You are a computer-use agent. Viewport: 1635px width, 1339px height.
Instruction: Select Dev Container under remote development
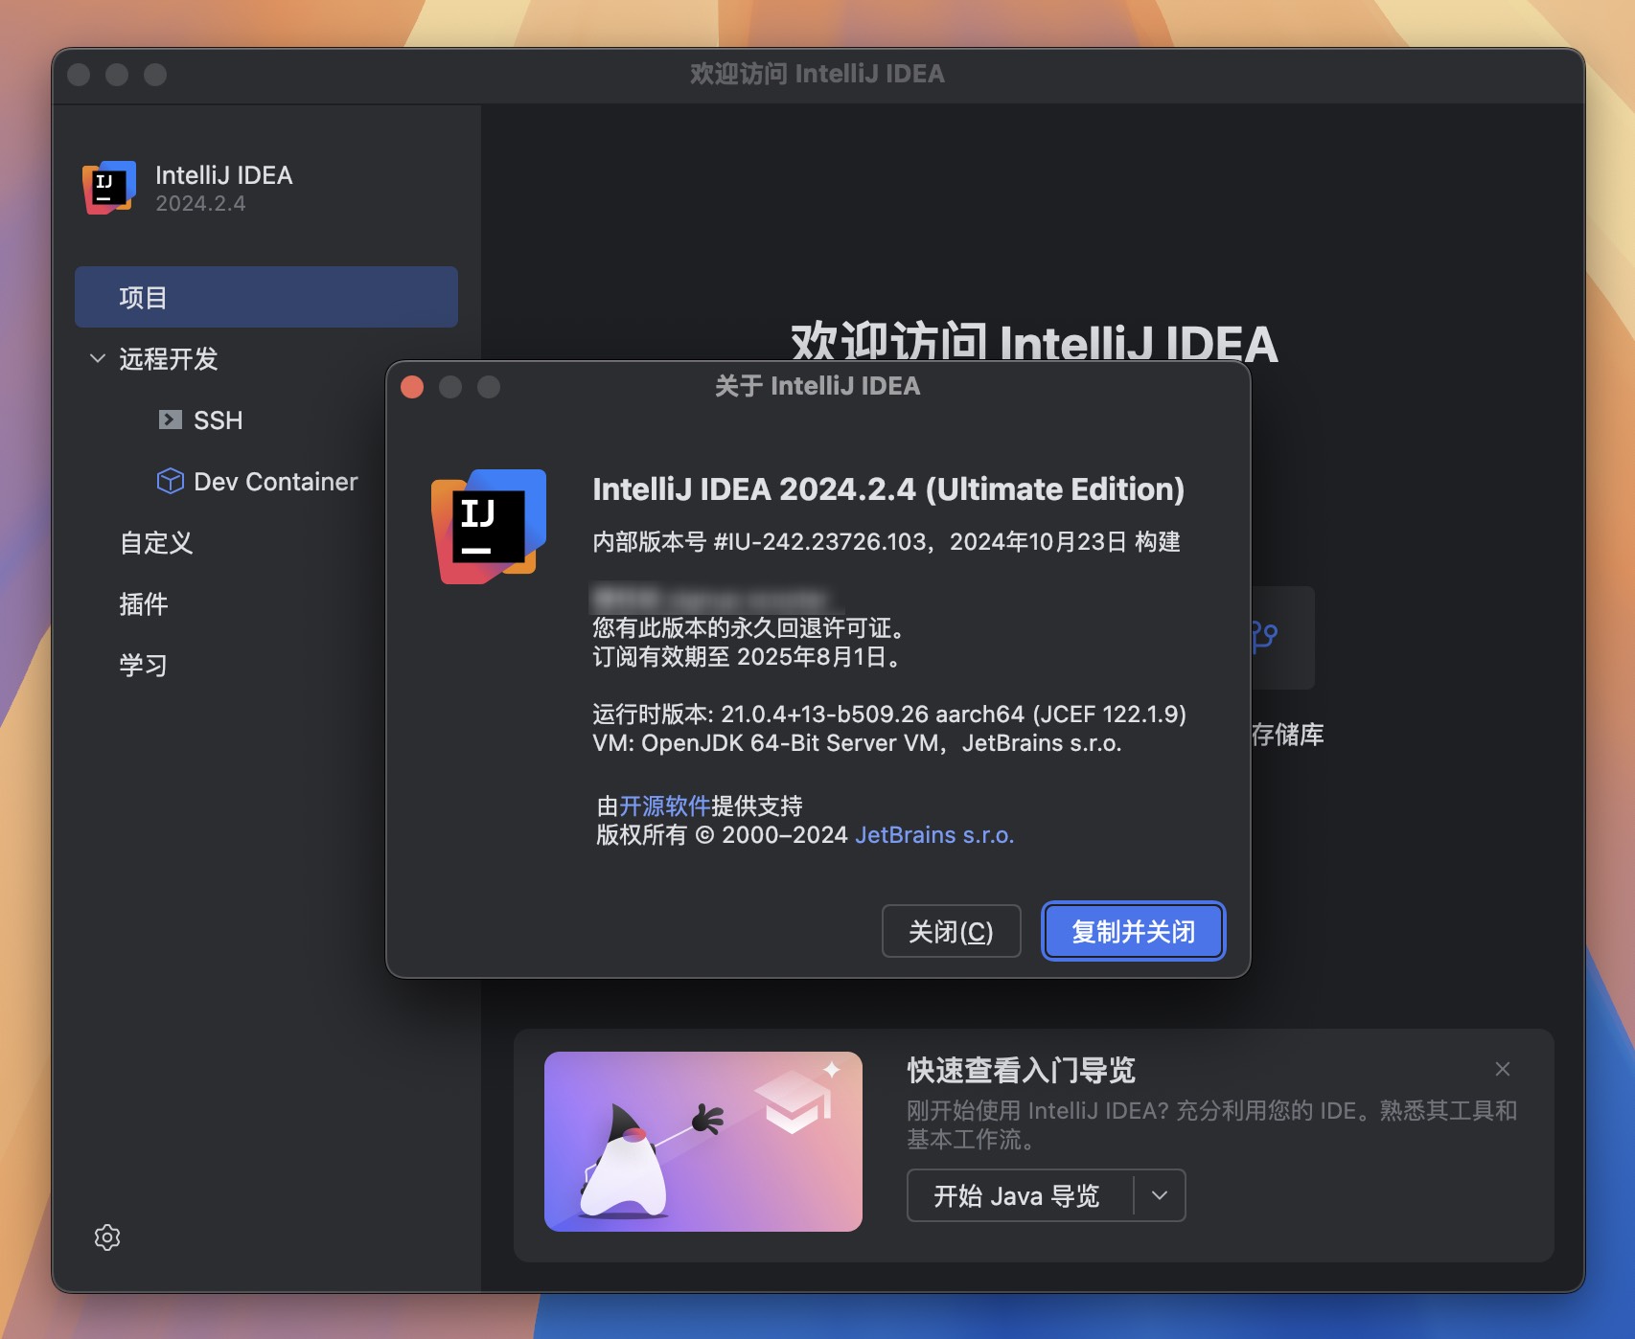point(275,481)
